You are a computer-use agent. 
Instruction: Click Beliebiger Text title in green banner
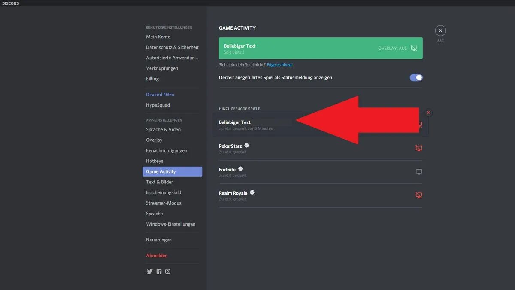coord(239,46)
